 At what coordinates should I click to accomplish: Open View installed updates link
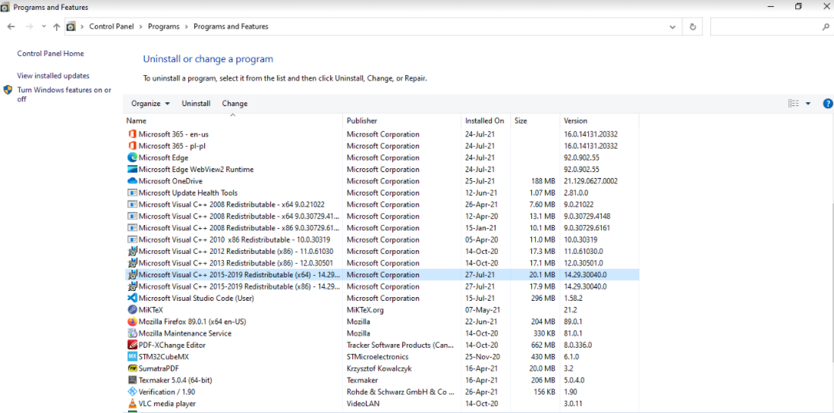pyautogui.click(x=53, y=76)
